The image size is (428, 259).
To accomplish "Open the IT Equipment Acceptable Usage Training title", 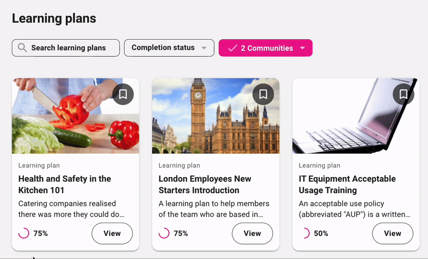I will 347,184.
